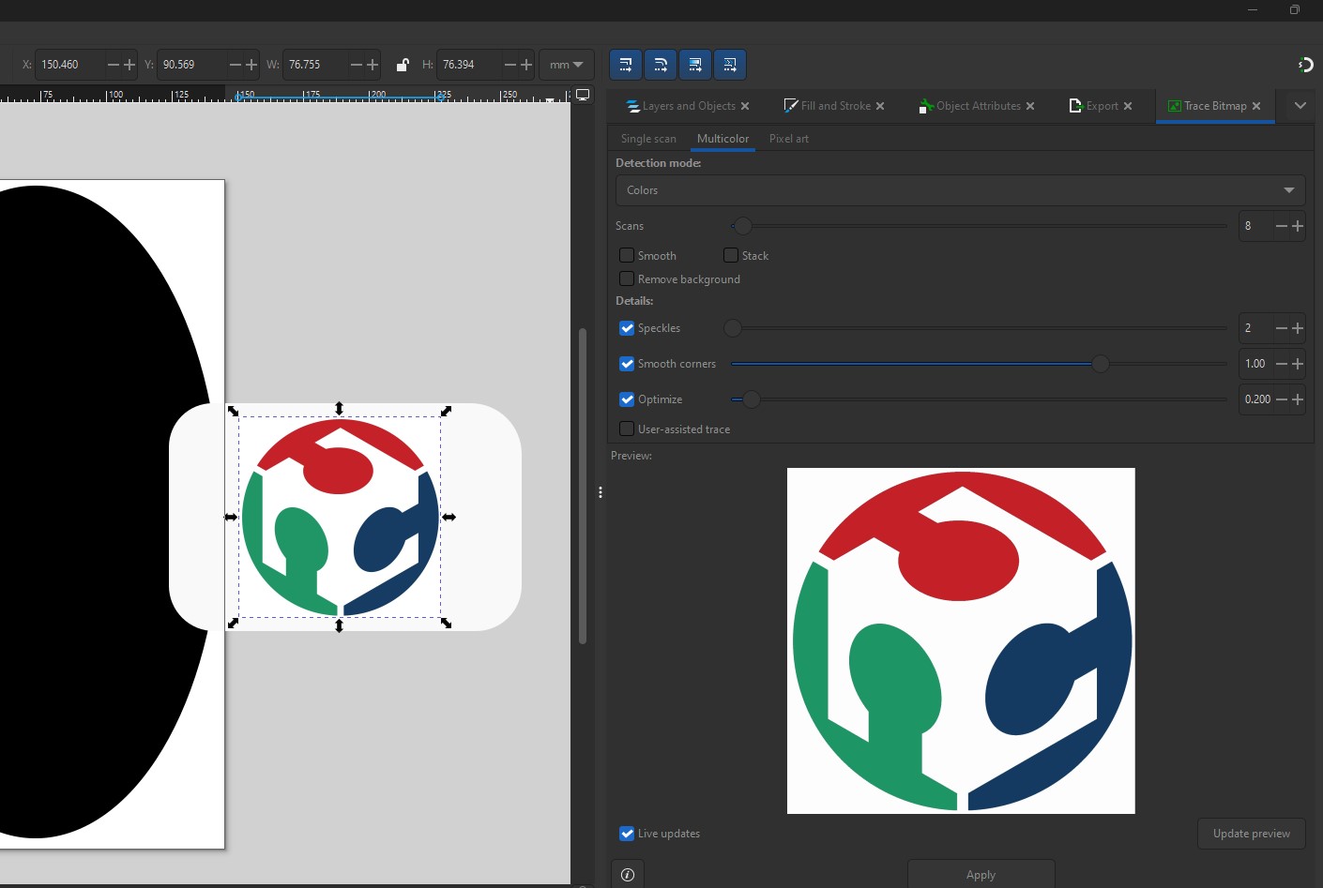The height and width of the screenshot is (888, 1323).
Task: Click the display mode icon beside the ruler
Action: (x=583, y=95)
